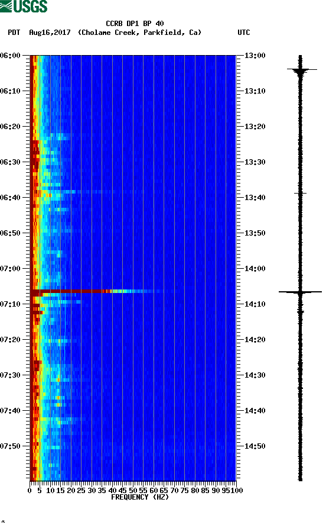
Task: Click the 'FREQUENCY (HZ)' axis label
Action: click(140, 497)
